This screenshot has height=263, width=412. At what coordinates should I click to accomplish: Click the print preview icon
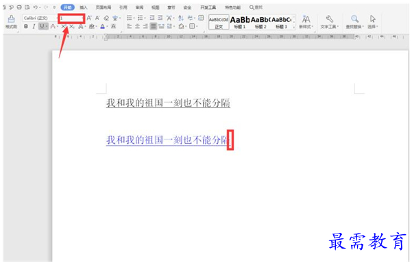pyautogui.click(x=27, y=8)
